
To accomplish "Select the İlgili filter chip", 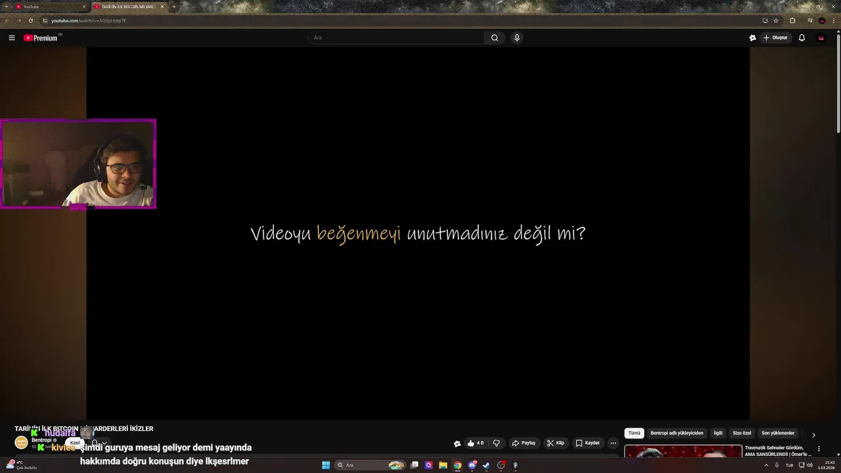I will tap(718, 433).
